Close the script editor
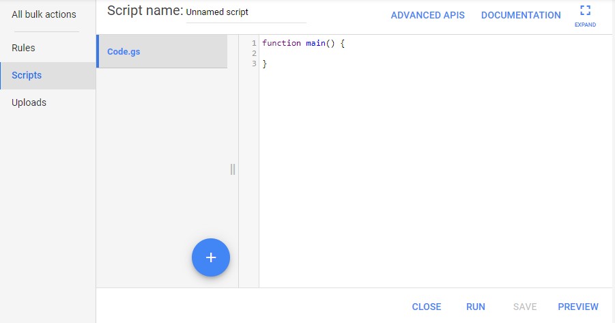This screenshot has width=615, height=323. pos(427,307)
